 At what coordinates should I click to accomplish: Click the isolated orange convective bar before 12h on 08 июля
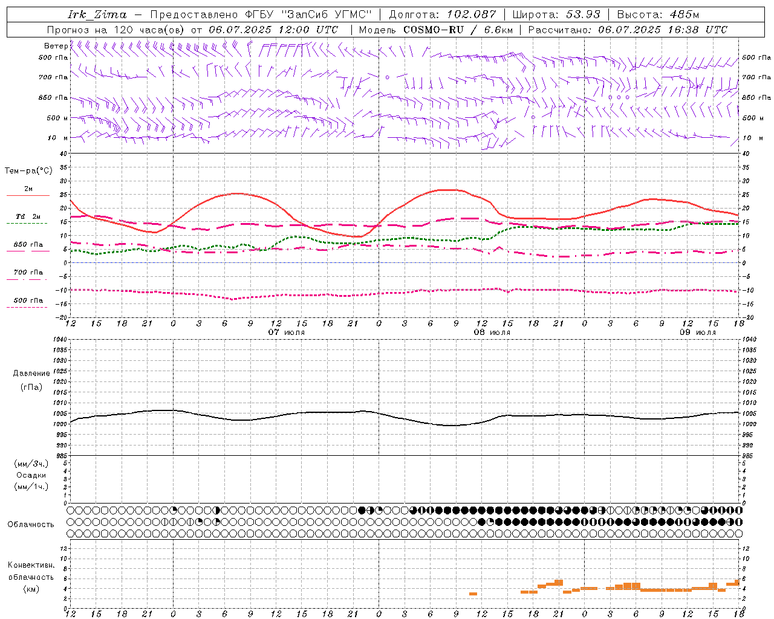coord(473,594)
